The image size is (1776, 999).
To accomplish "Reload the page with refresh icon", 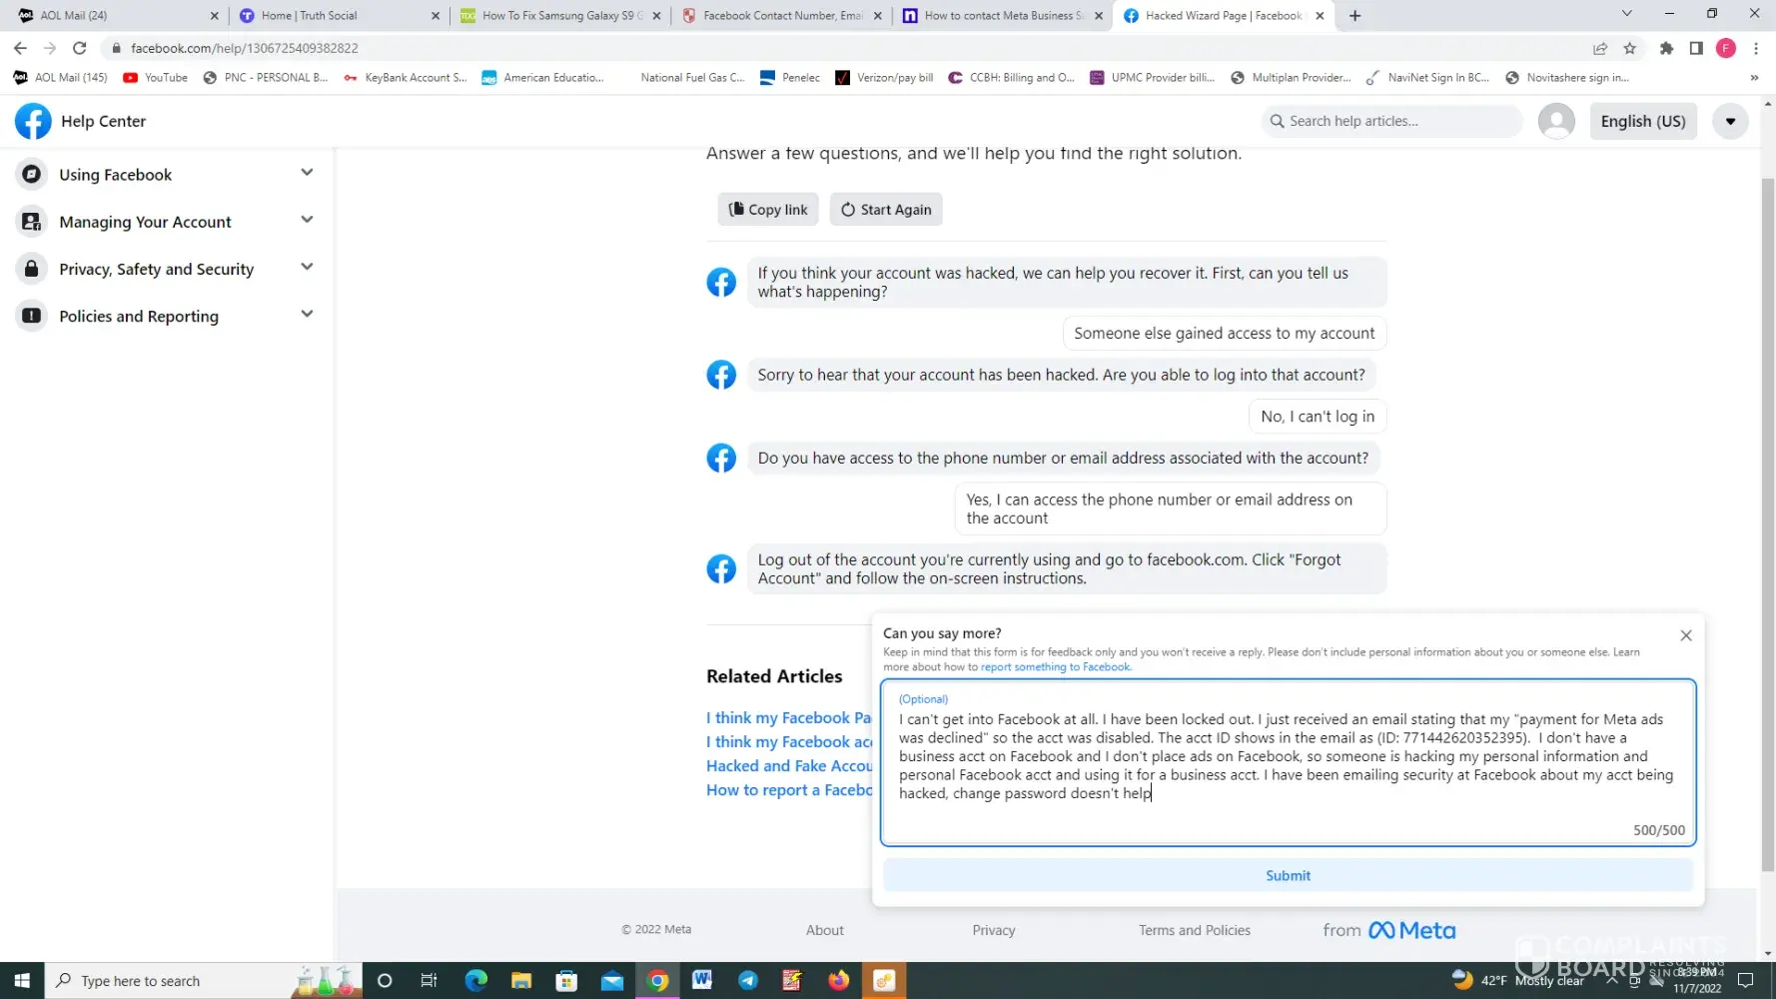I will [80, 48].
